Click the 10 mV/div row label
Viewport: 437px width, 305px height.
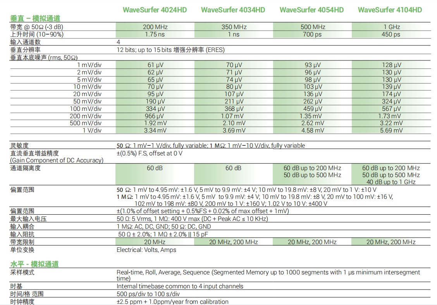click(x=87, y=87)
